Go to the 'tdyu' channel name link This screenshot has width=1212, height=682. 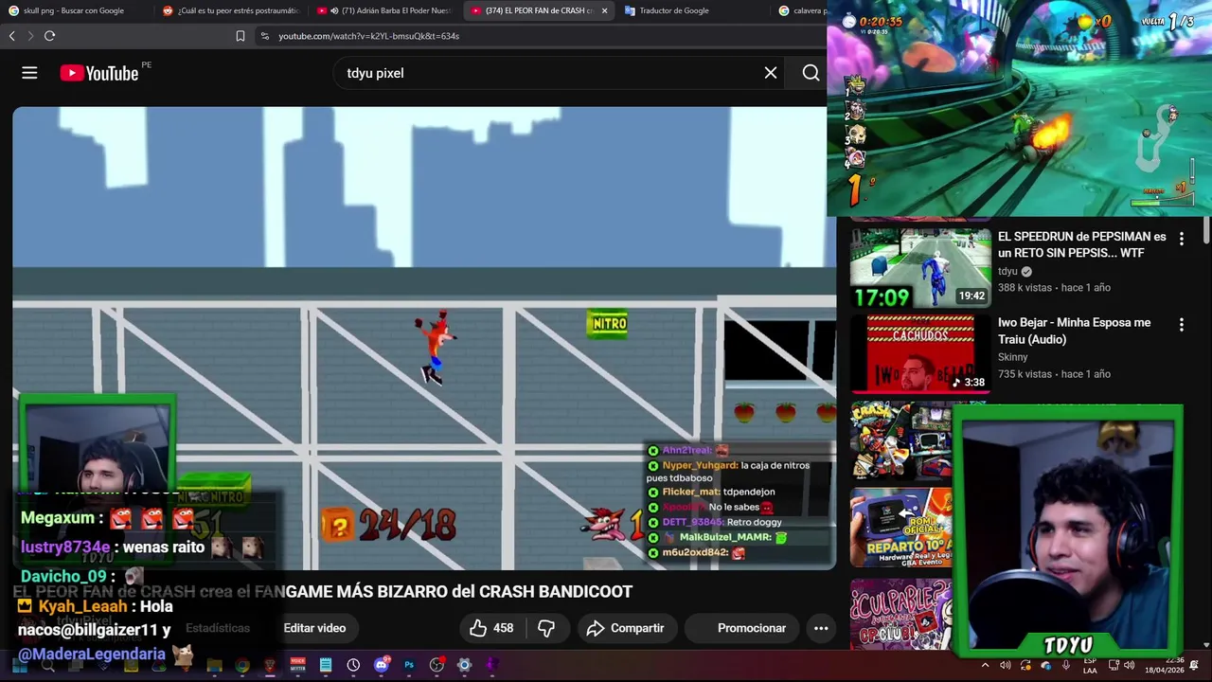tap(1007, 271)
